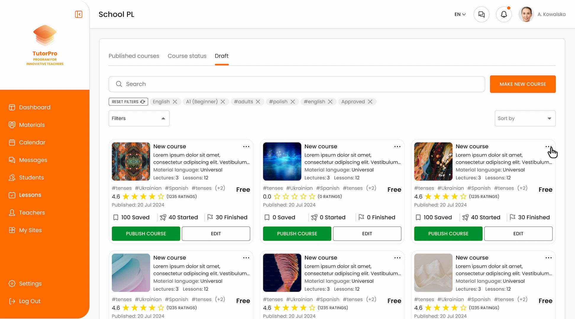Click the magnifier icon in search bar
The width and height of the screenshot is (575, 319).
119,84
